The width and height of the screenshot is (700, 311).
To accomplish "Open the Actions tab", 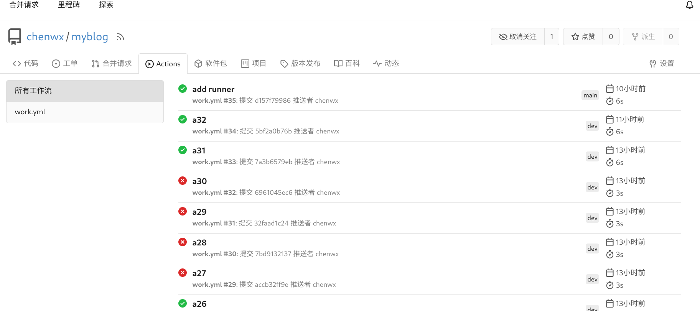I will point(163,64).
